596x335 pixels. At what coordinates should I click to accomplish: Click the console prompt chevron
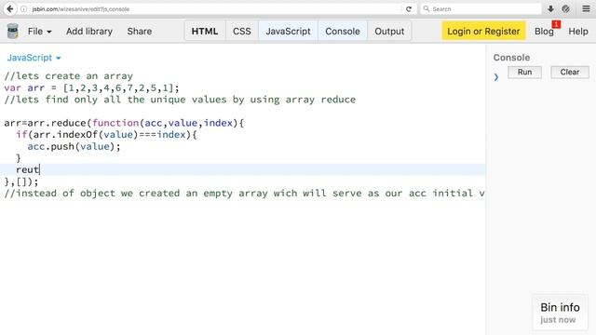(496, 77)
